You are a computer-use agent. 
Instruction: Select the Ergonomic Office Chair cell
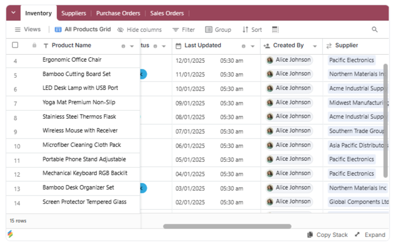pos(73,61)
